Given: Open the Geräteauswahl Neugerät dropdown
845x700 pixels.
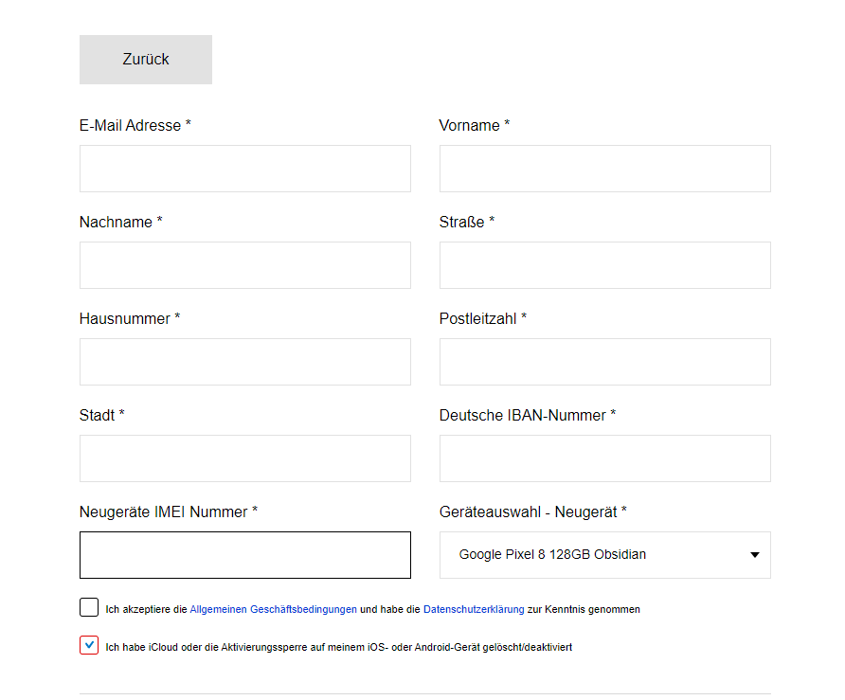Looking at the screenshot, I should click(x=604, y=555).
